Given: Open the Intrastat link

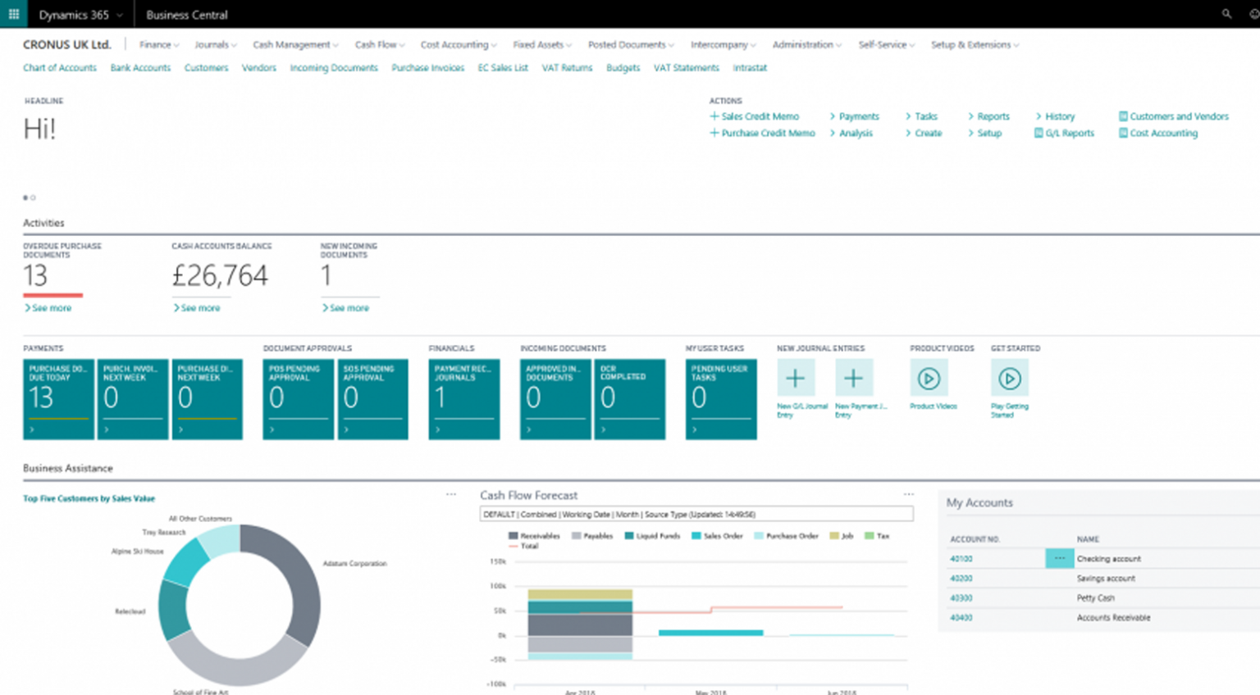Looking at the screenshot, I should [x=750, y=68].
